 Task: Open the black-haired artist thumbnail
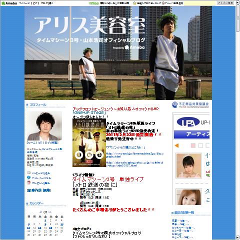(189, 165)
